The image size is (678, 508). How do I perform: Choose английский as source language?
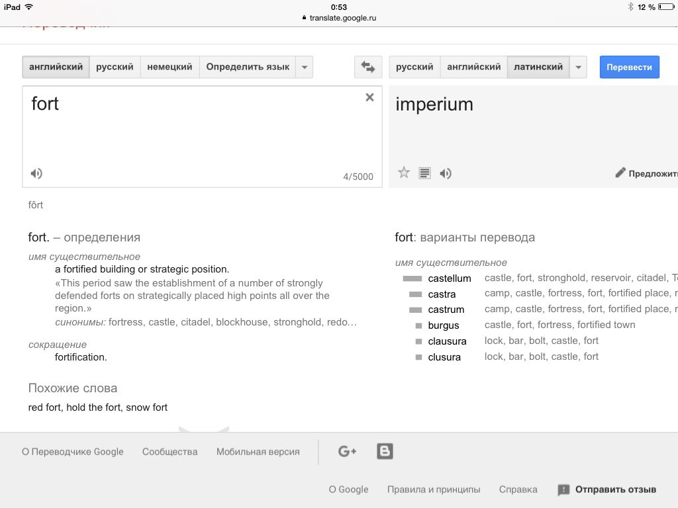pyautogui.click(x=56, y=67)
